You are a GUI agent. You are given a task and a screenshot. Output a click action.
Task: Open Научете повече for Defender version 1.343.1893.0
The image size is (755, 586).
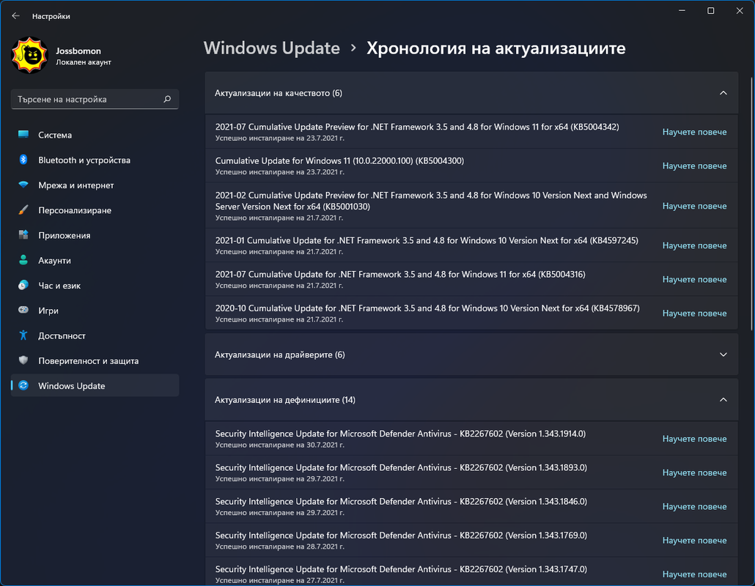pyautogui.click(x=694, y=472)
